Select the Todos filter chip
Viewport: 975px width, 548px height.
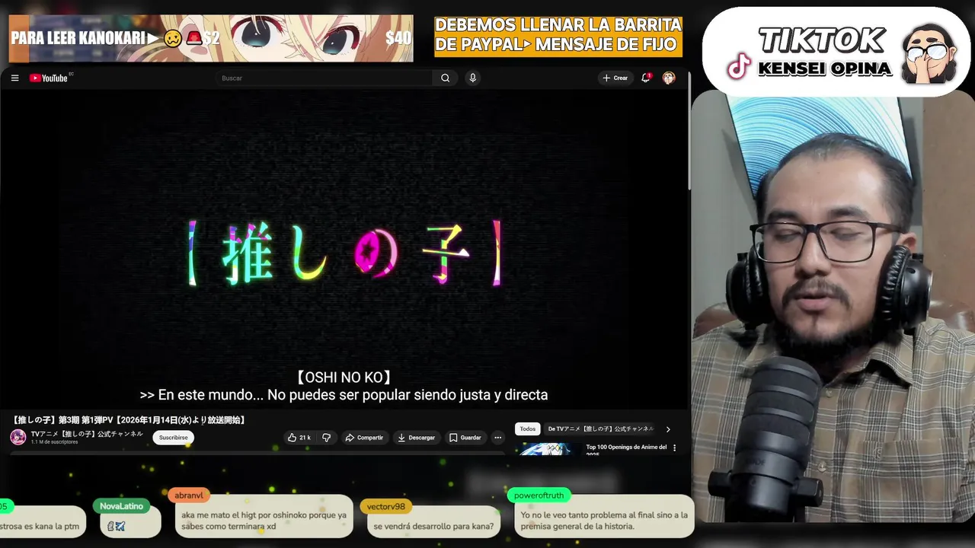tap(528, 429)
